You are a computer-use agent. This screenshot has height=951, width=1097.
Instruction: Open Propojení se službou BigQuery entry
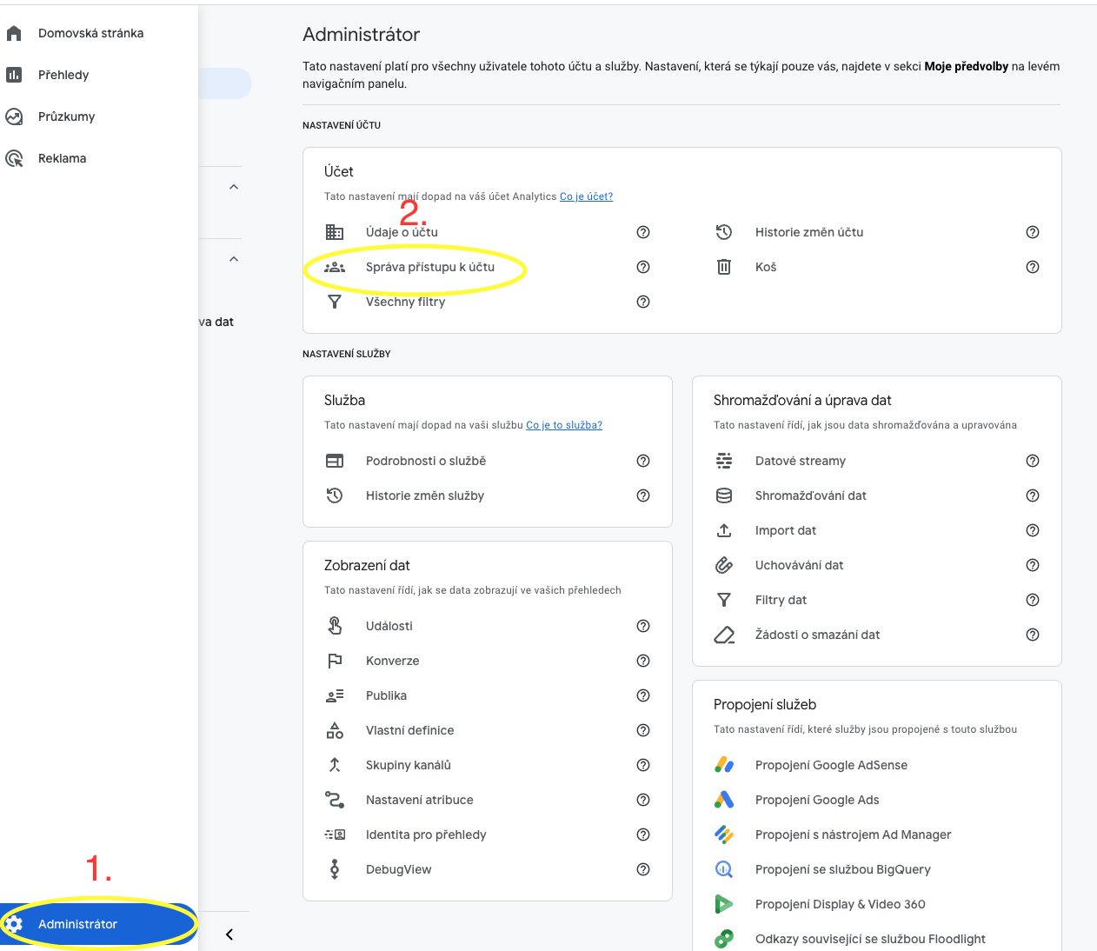[843, 869]
